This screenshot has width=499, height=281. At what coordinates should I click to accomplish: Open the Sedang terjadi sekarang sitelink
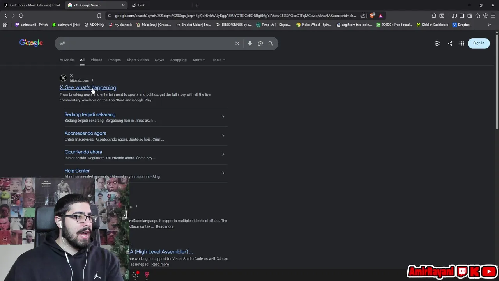90,114
